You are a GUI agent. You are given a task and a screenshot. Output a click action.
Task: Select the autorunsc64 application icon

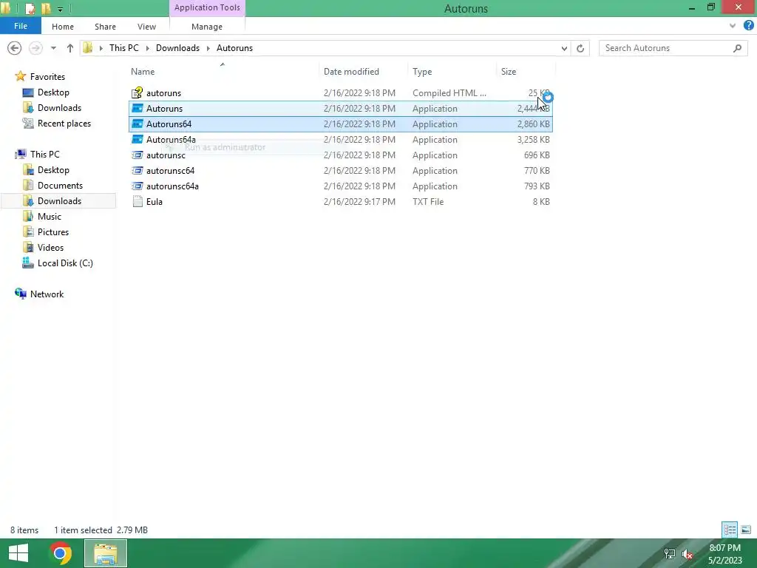tap(138, 171)
